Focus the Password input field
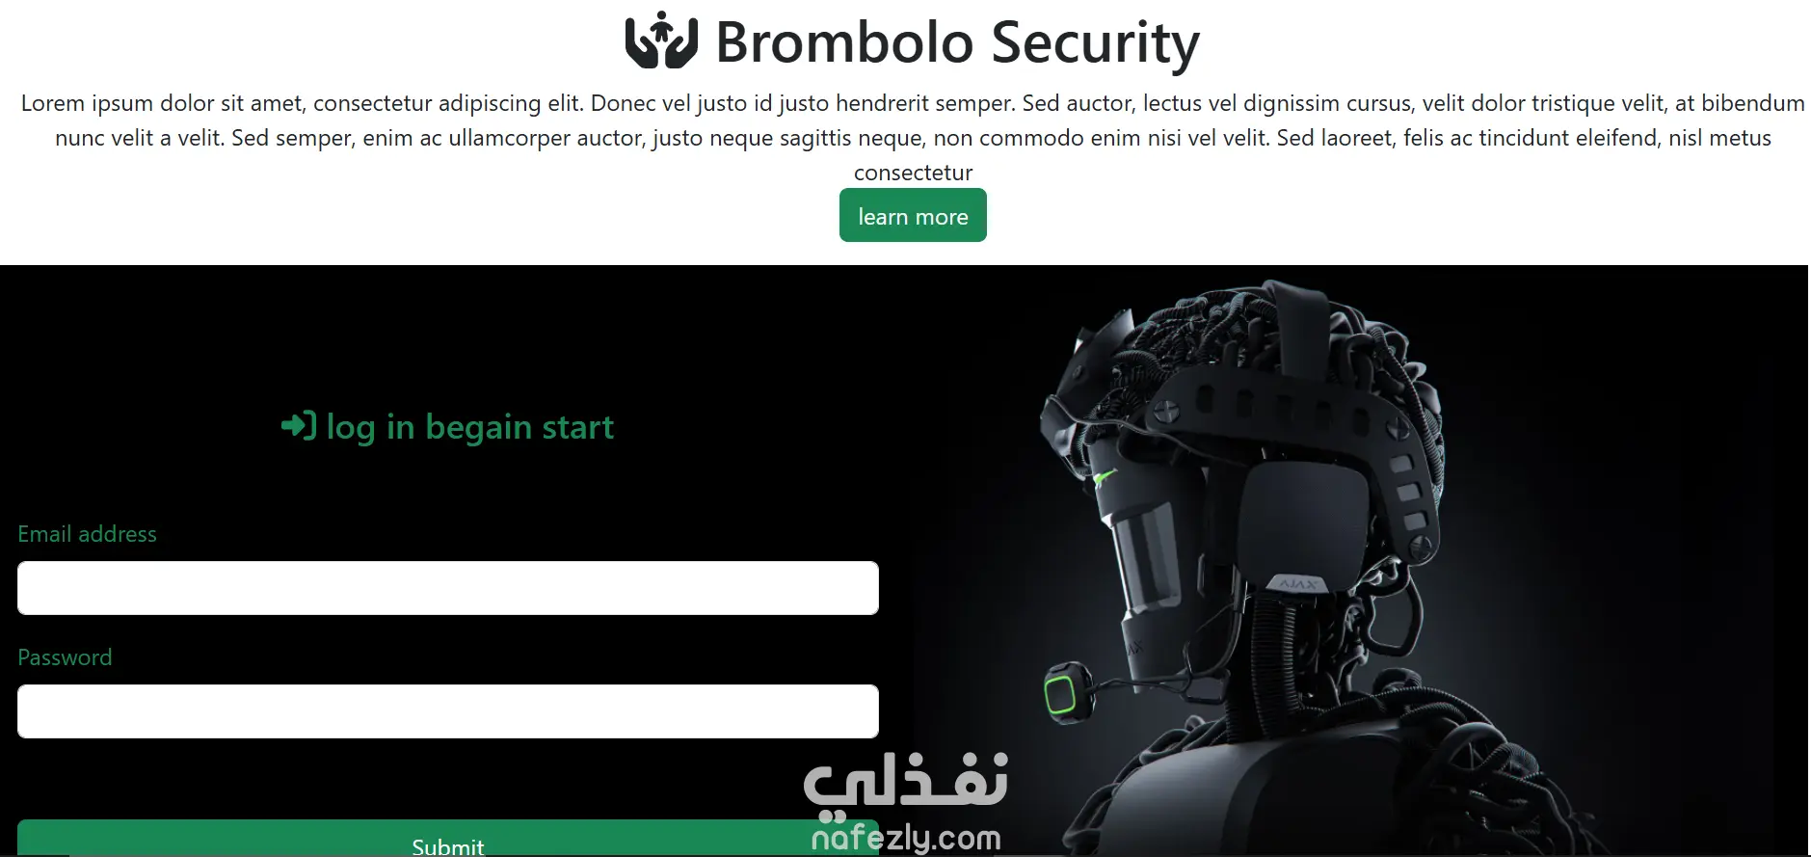Viewport: 1811px width, 857px height. [448, 711]
